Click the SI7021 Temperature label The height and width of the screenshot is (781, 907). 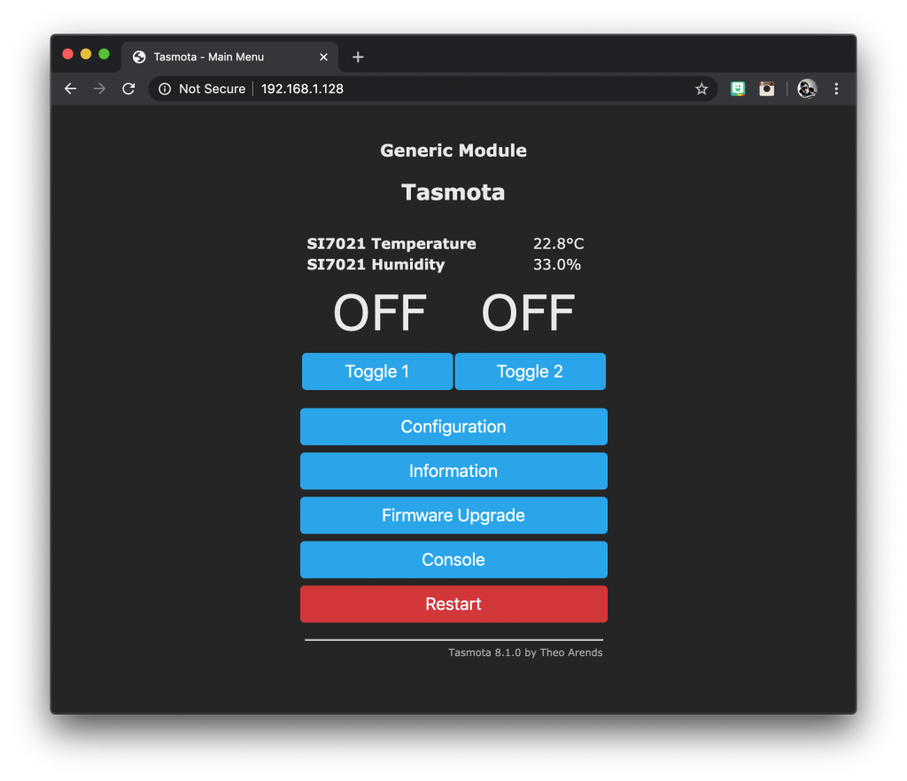click(391, 244)
